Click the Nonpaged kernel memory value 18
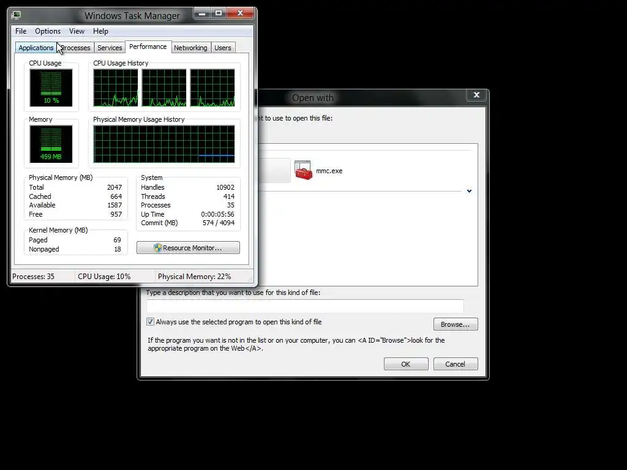The width and height of the screenshot is (627, 470). (x=117, y=250)
